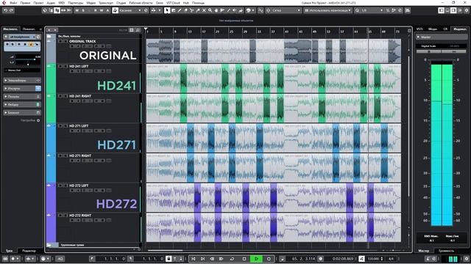Mute the ORIGINAL TRACK

point(60,41)
